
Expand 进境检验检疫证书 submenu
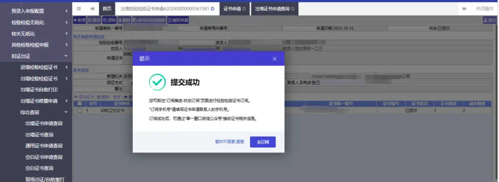pyautogui.click(x=36, y=67)
